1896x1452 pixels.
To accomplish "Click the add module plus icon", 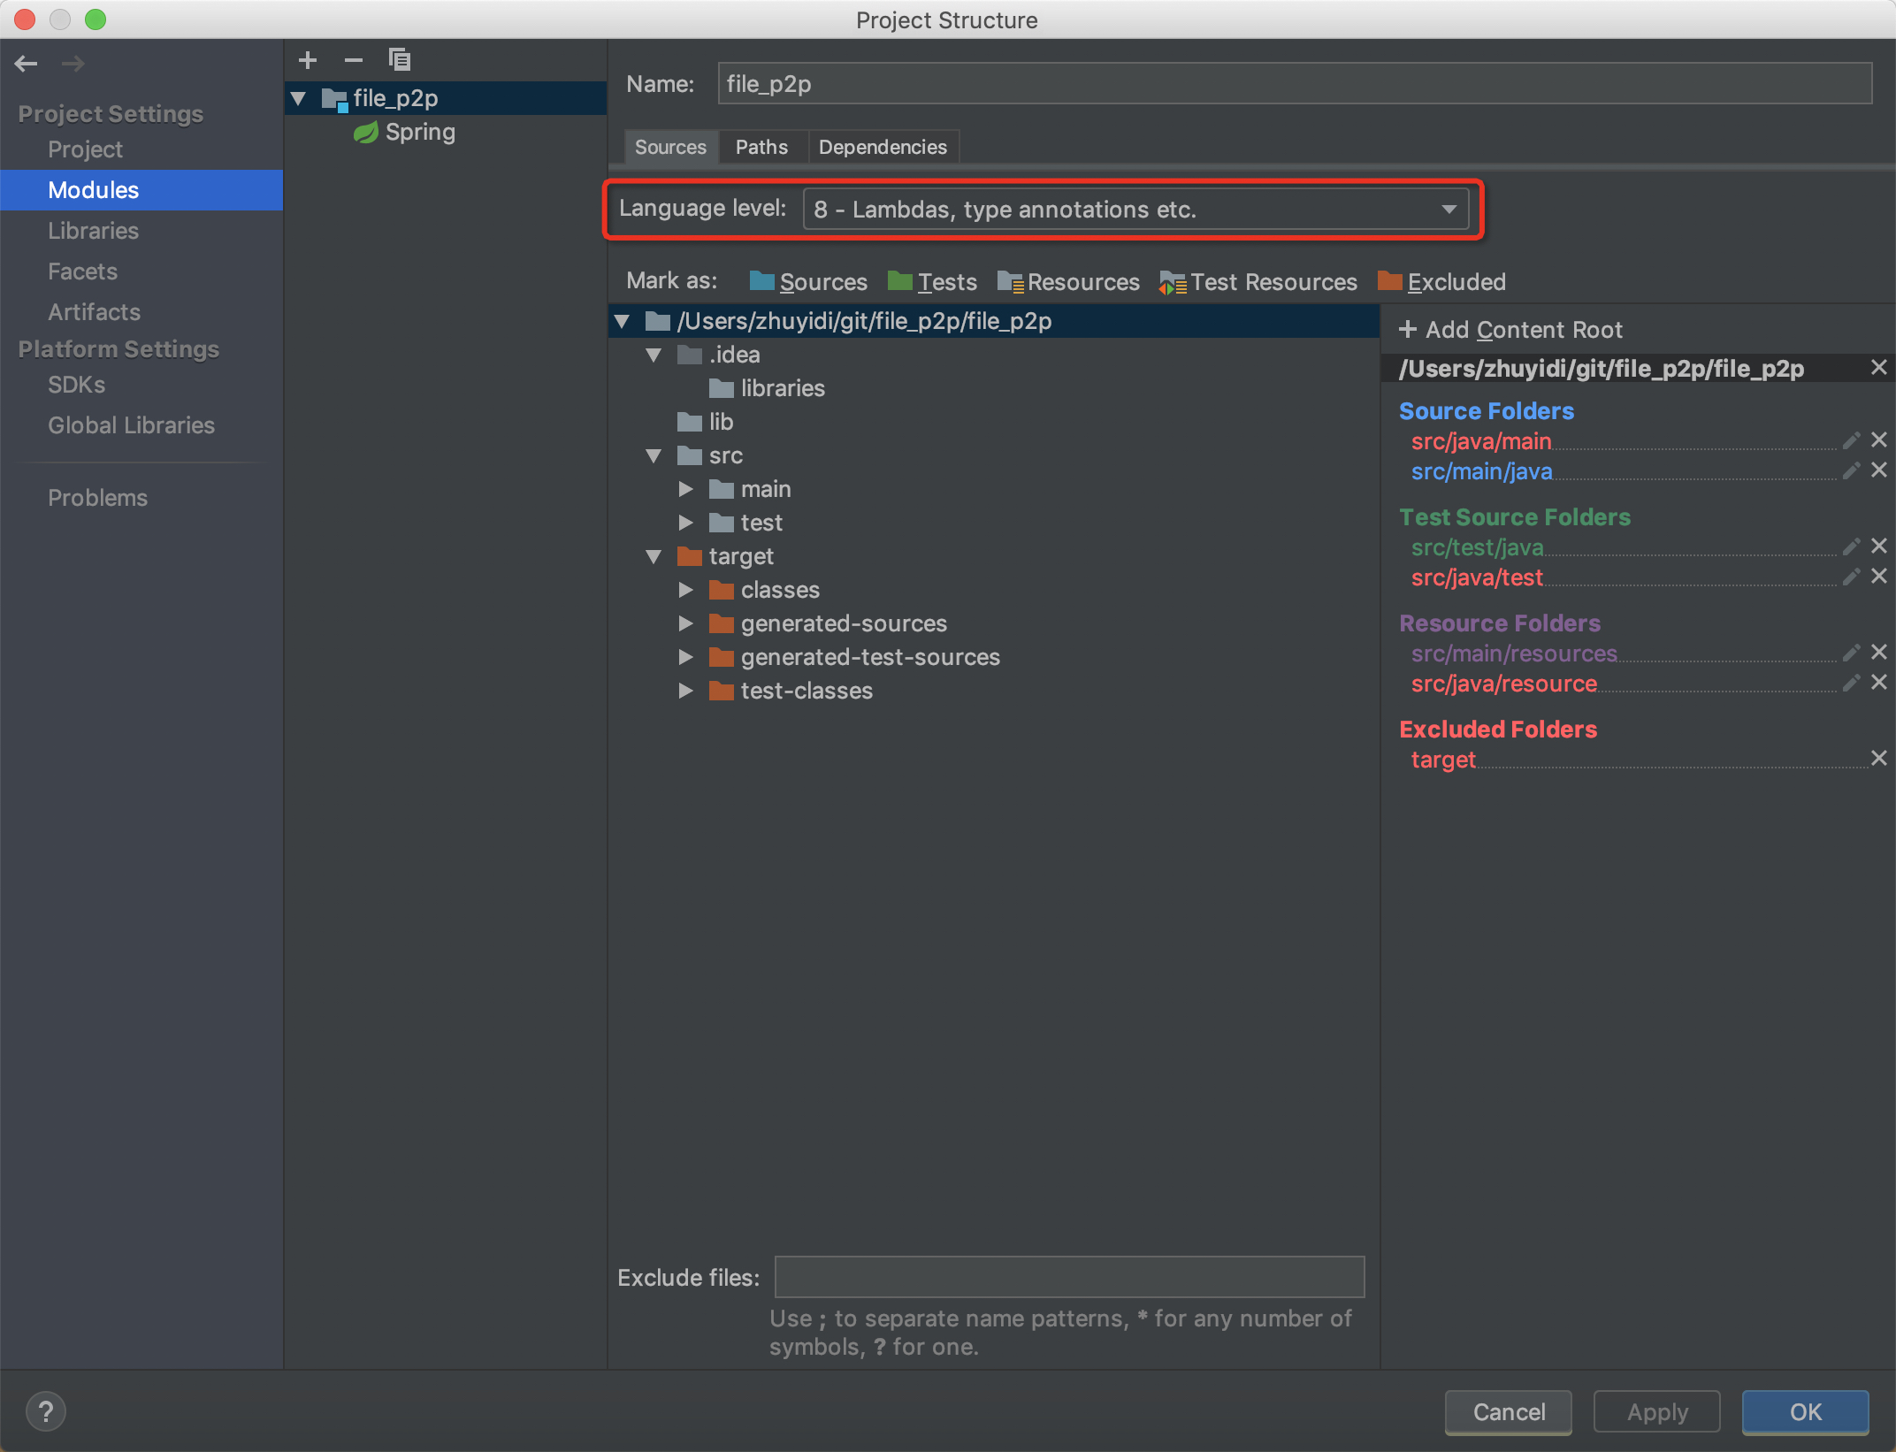I will pyautogui.click(x=305, y=58).
